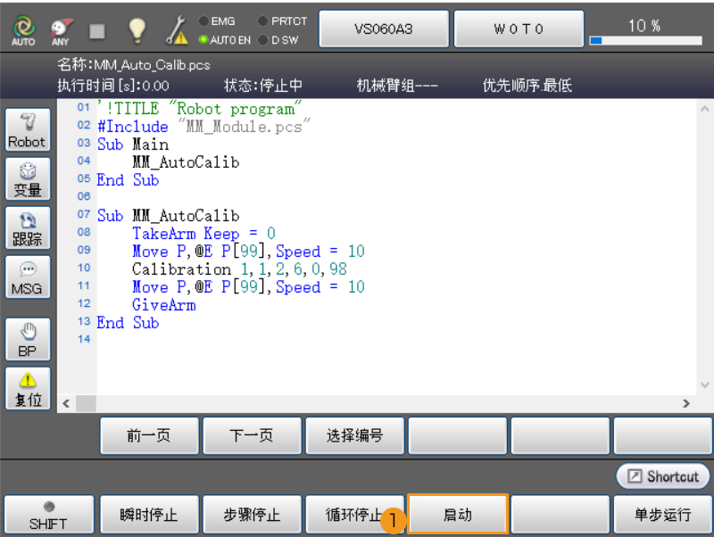Viewport: 714px width, 537px height.
Task: Click the 下一页 next page button
Action: [252, 435]
